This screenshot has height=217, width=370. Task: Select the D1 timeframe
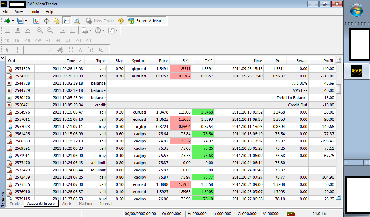pyautogui.click(x=68, y=41)
